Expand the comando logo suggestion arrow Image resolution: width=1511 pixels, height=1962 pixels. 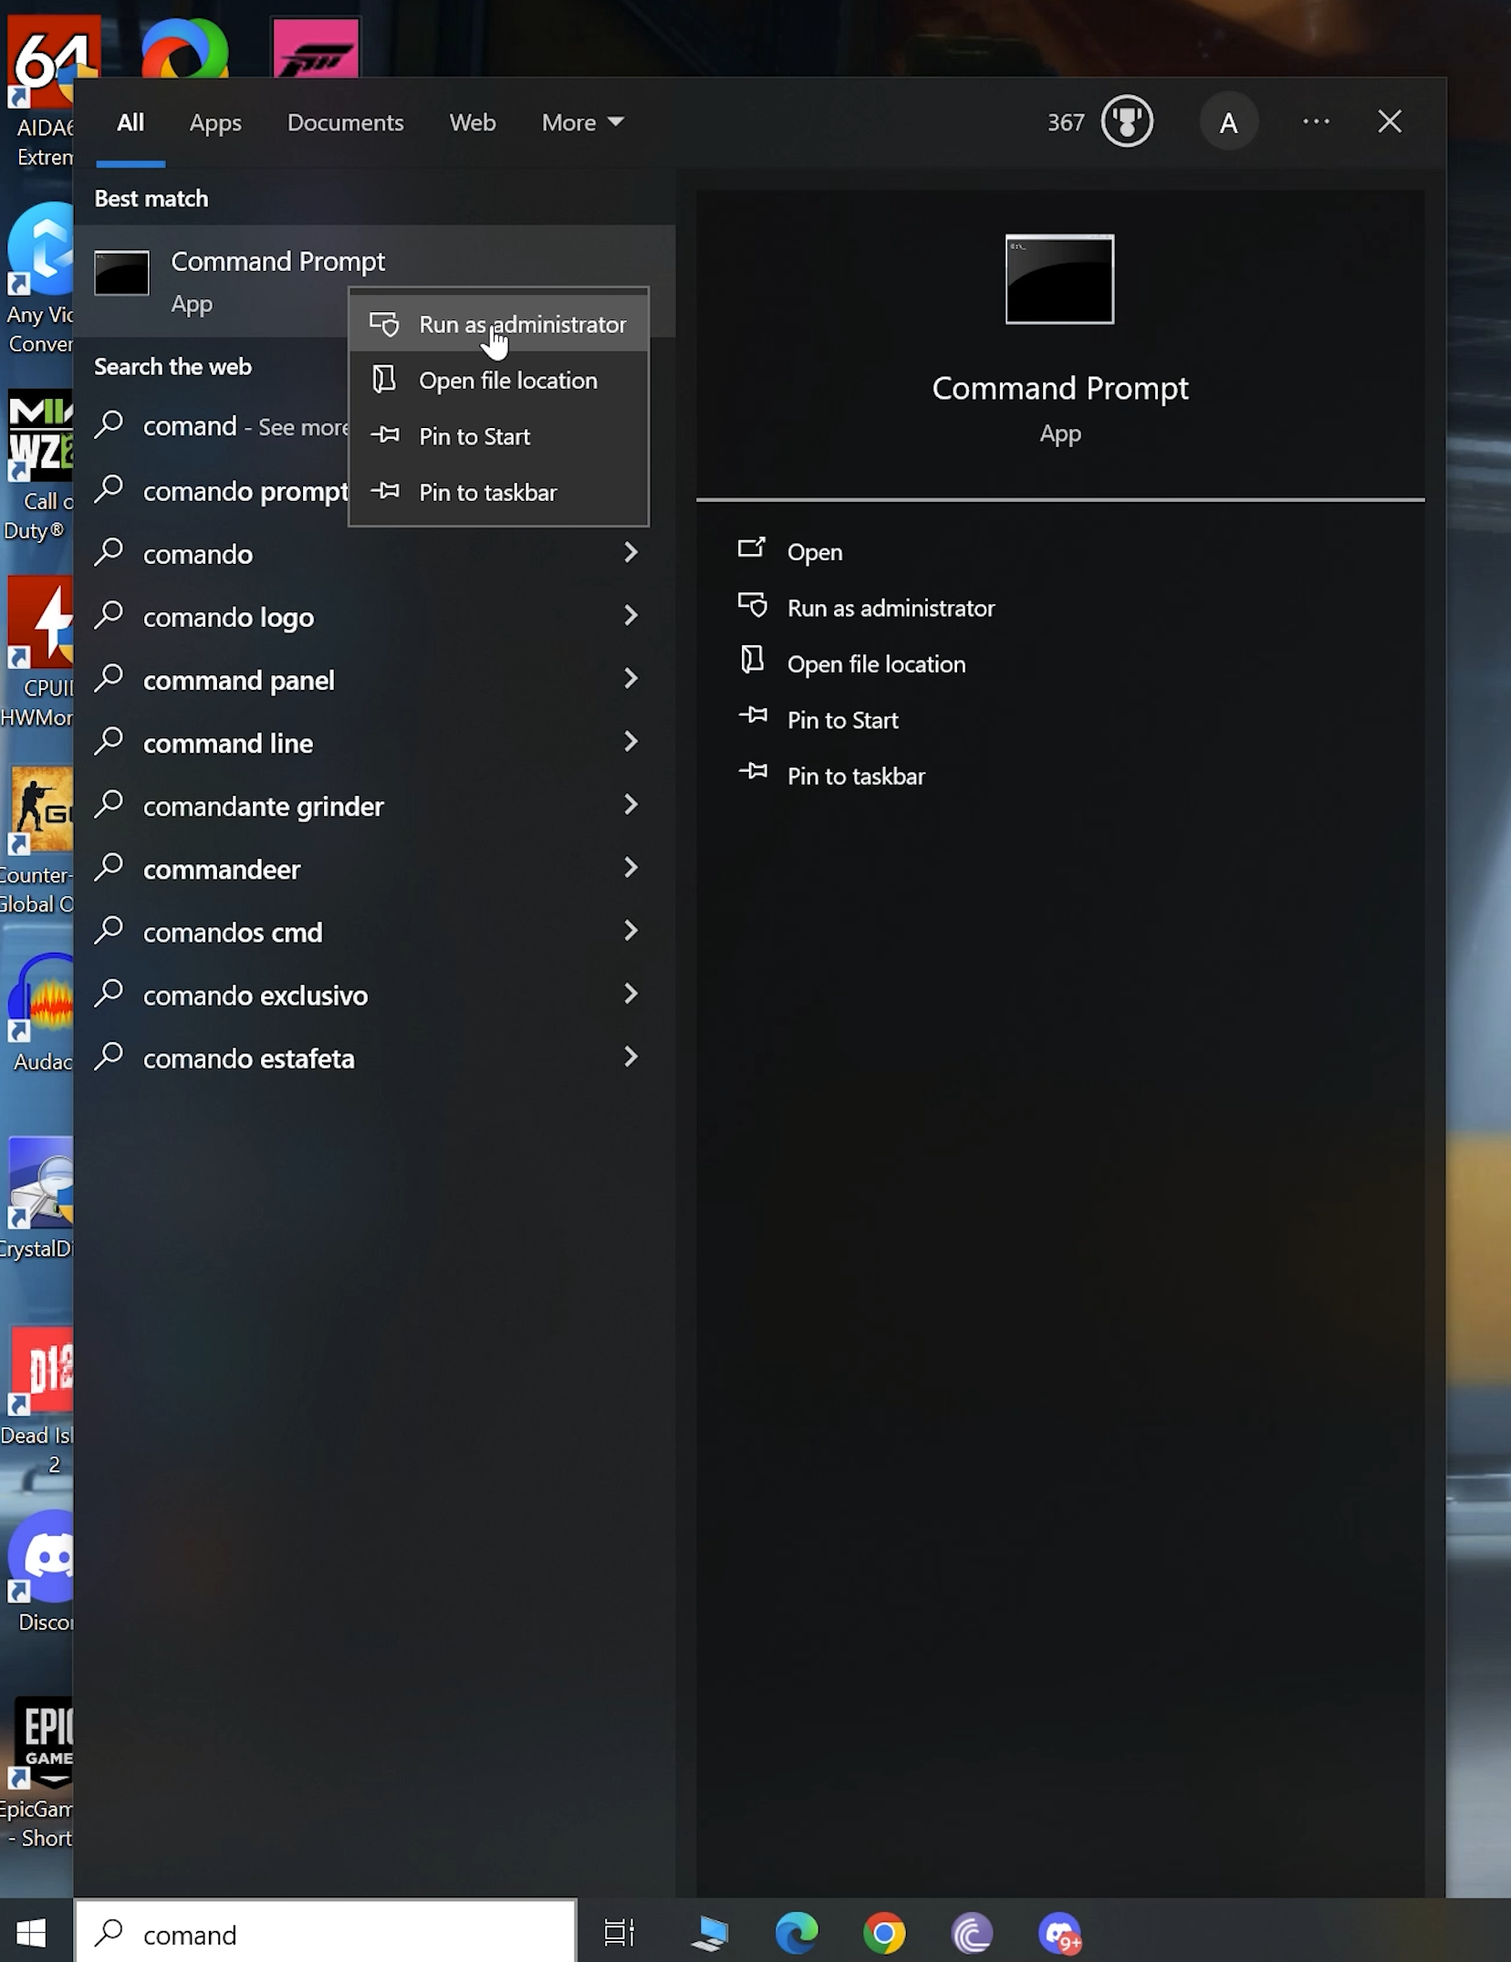(630, 615)
